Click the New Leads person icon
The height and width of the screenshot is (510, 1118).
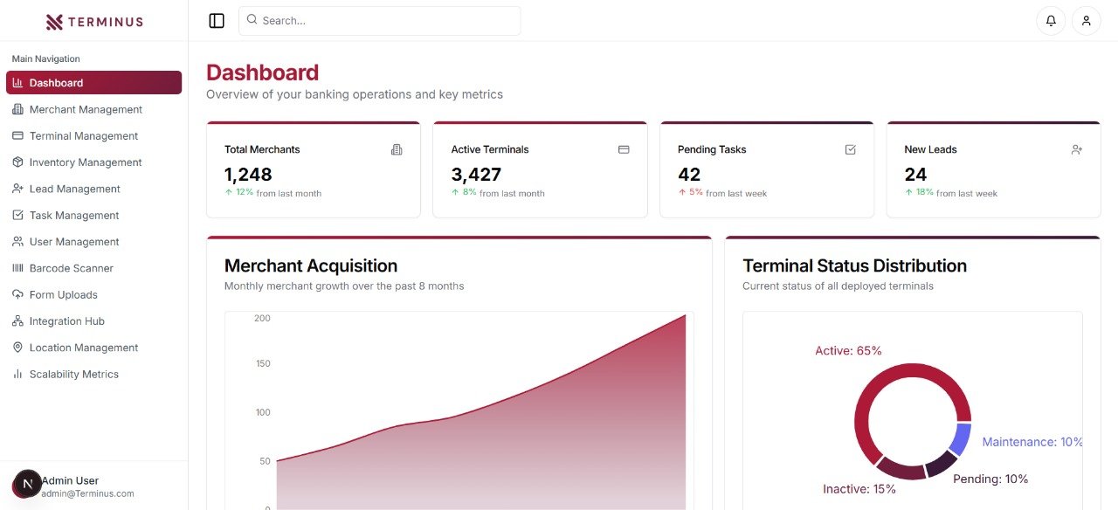(1077, 149)
